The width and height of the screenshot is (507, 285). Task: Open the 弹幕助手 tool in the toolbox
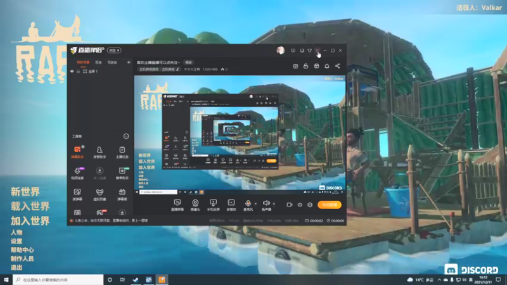[x=77, y=152]
